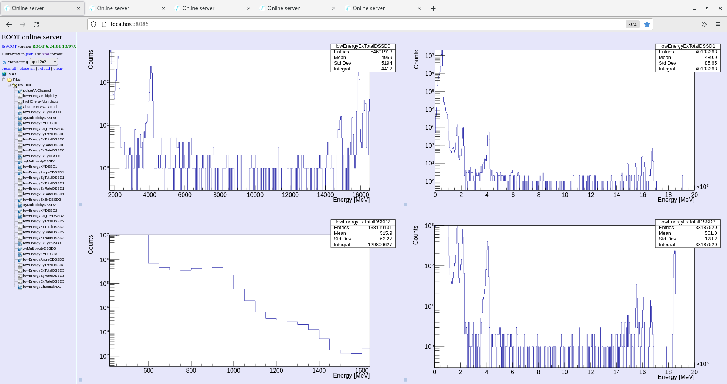Viewport: 727px width, 384px height.
Task: Click the 2D histogram icon beside absPulserVsChannel
Action: tap(19, 106)
